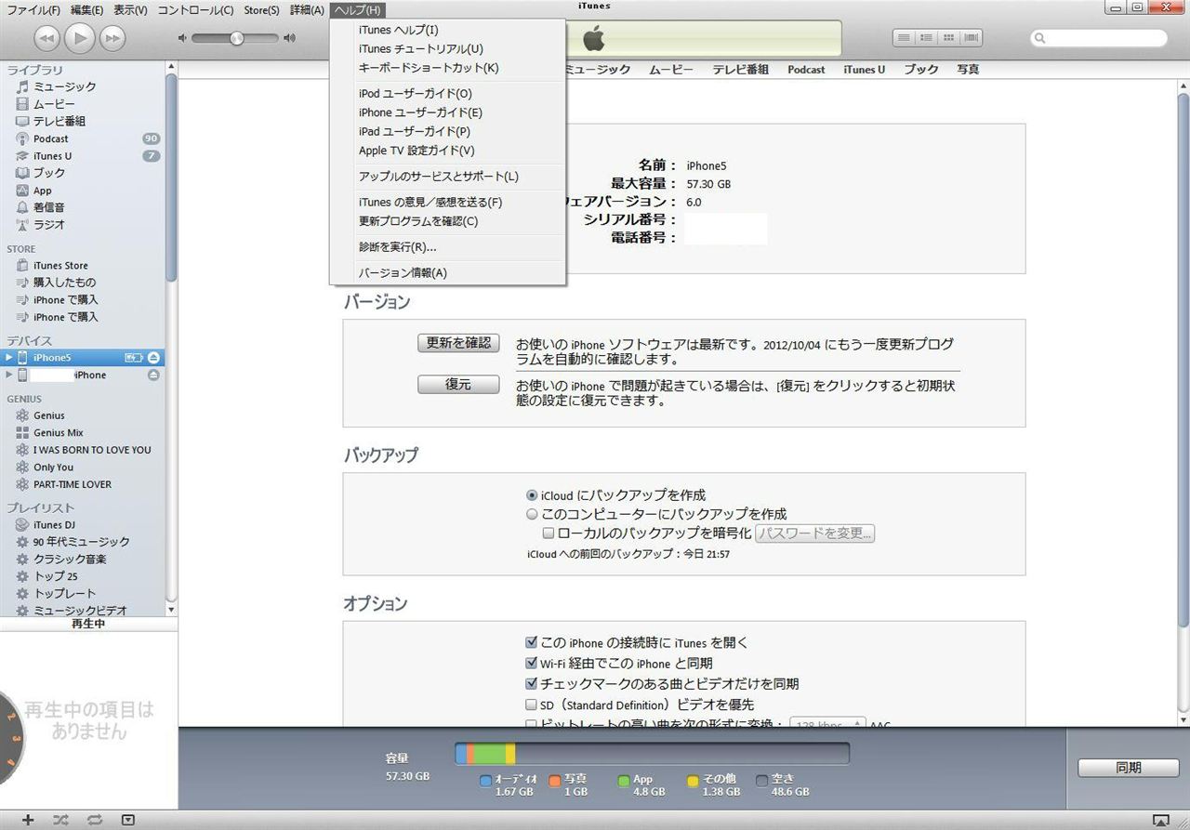Viewport: 1190px width, 830px height.
Task: Click the パスワードを変更... button
Action: point(814,534)
